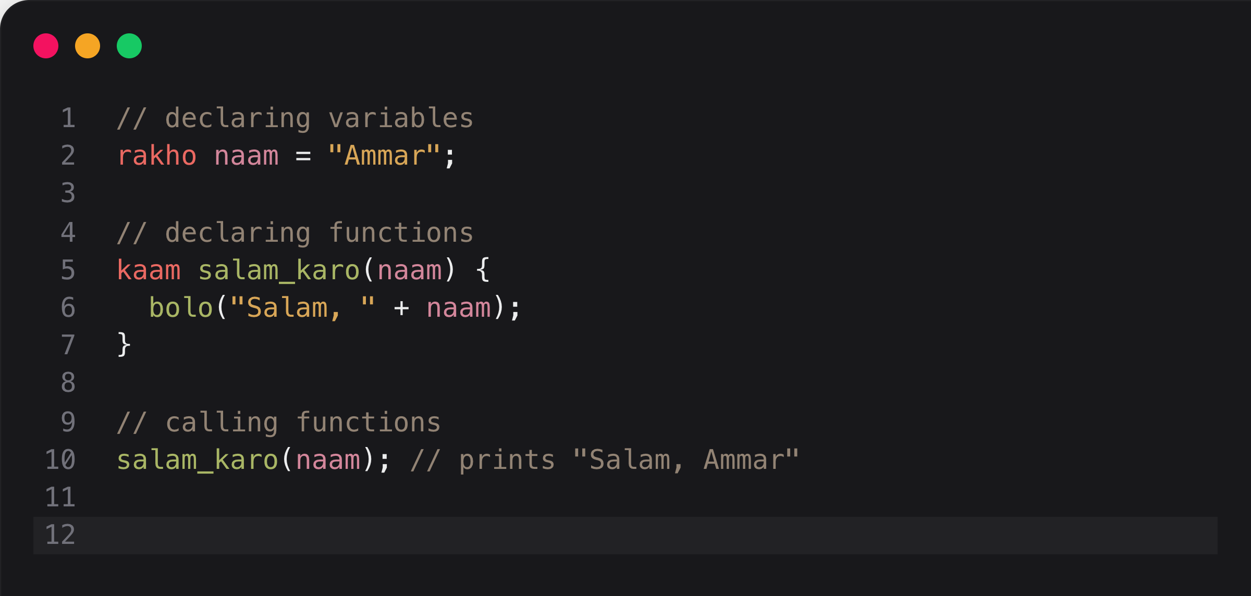Click the "// declaring functions" comment
1251x596 pixels.
[295, 233]
